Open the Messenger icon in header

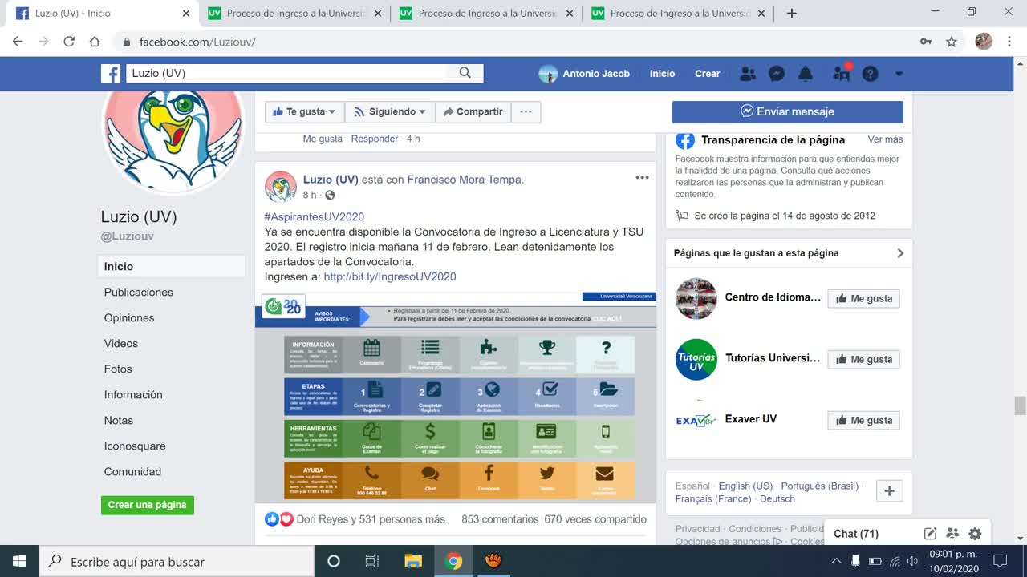pos(777,74)
